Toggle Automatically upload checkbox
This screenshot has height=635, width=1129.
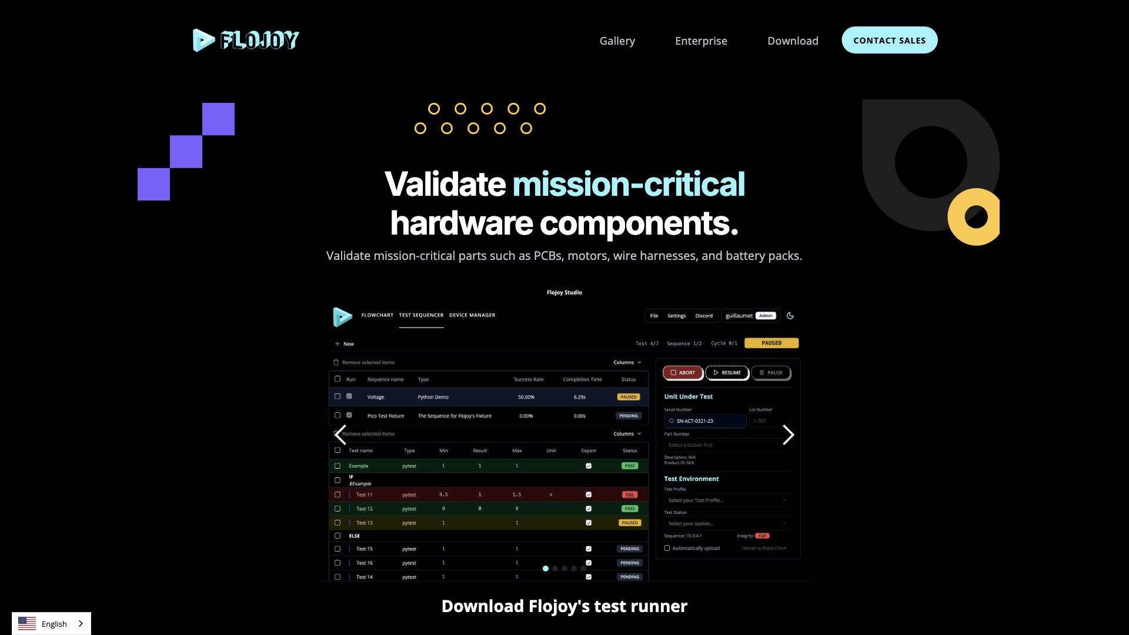coord(667,548)
